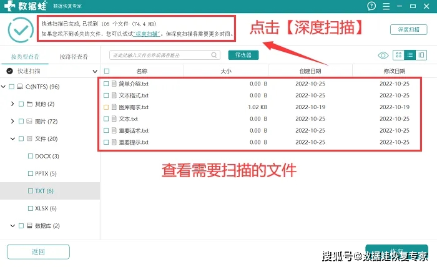Click the 深度扫描 button
This screenshot has width=437, height=267.
coord(408,29)
